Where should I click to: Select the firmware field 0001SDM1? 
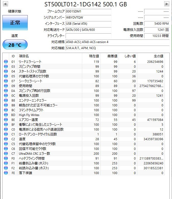pyautogui.click(x=88, y=11)
